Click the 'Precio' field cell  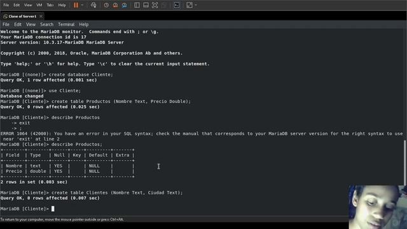click(14, 171)
